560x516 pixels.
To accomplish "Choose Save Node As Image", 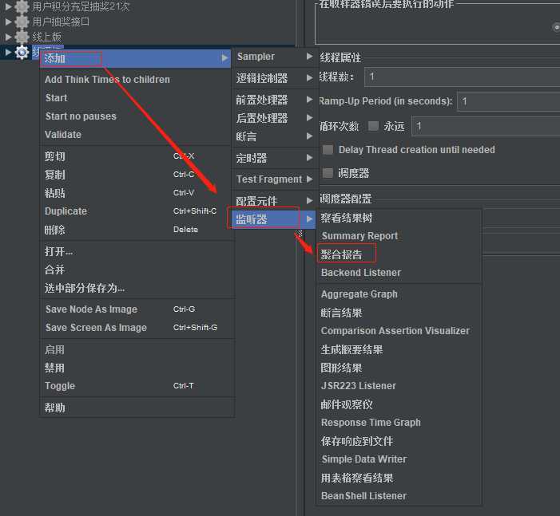I will [136, 309].
